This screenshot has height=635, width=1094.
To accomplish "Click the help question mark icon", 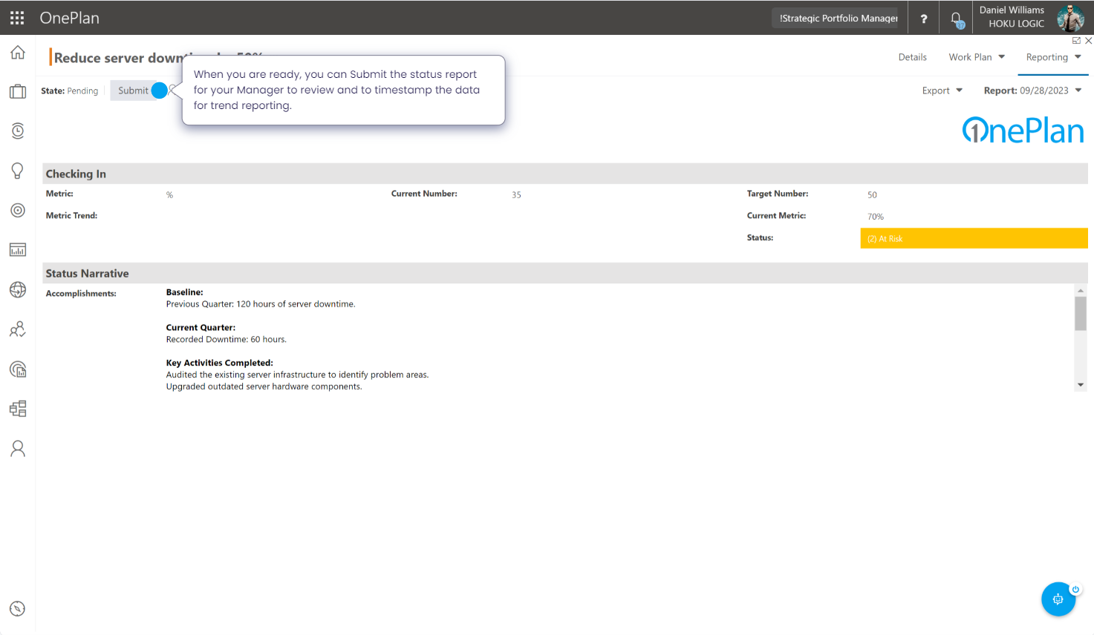I will tap(923, 19).
